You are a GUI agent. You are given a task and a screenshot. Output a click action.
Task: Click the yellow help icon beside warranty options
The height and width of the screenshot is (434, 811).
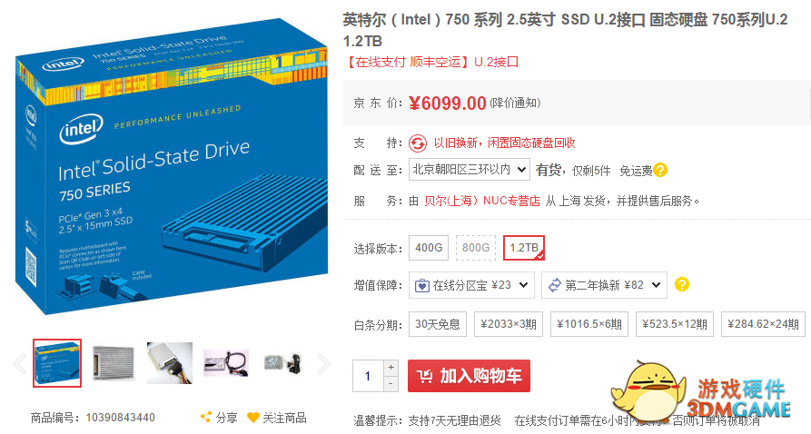tap(682, 284)
